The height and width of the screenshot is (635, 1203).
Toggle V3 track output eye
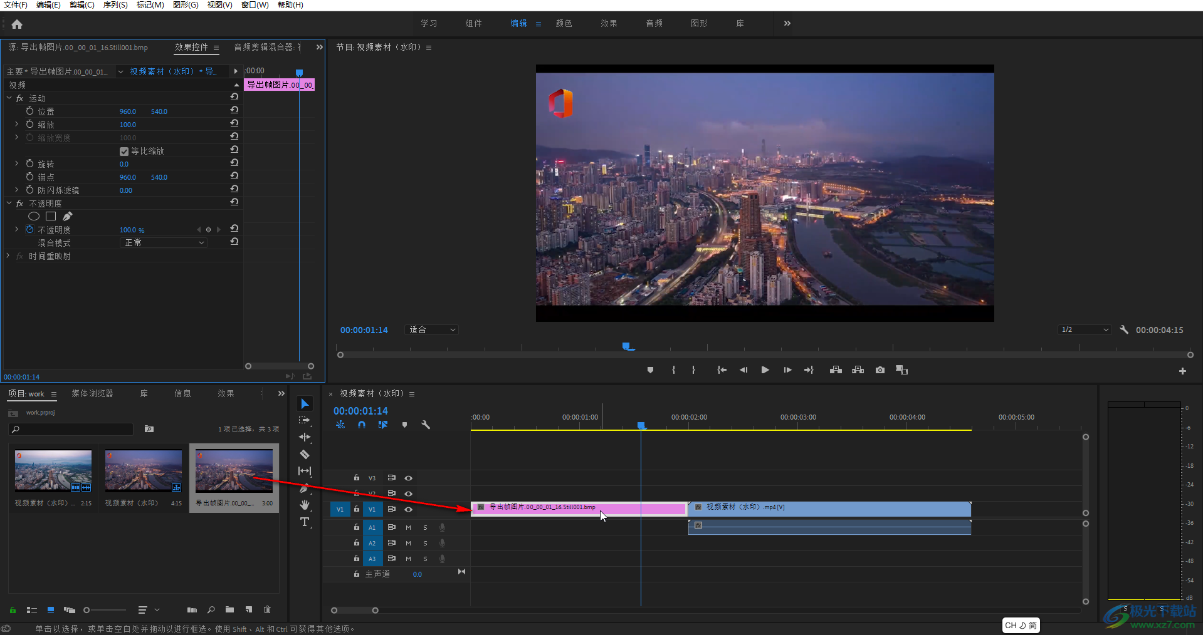(x=408, y=478)
